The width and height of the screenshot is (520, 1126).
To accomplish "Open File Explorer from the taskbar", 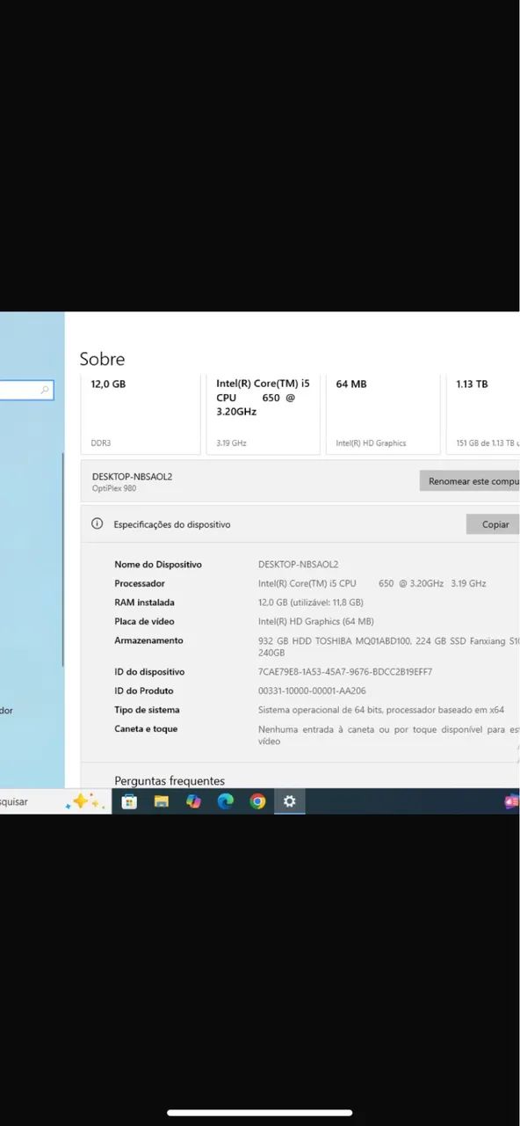I will click(x=162, y=801).
